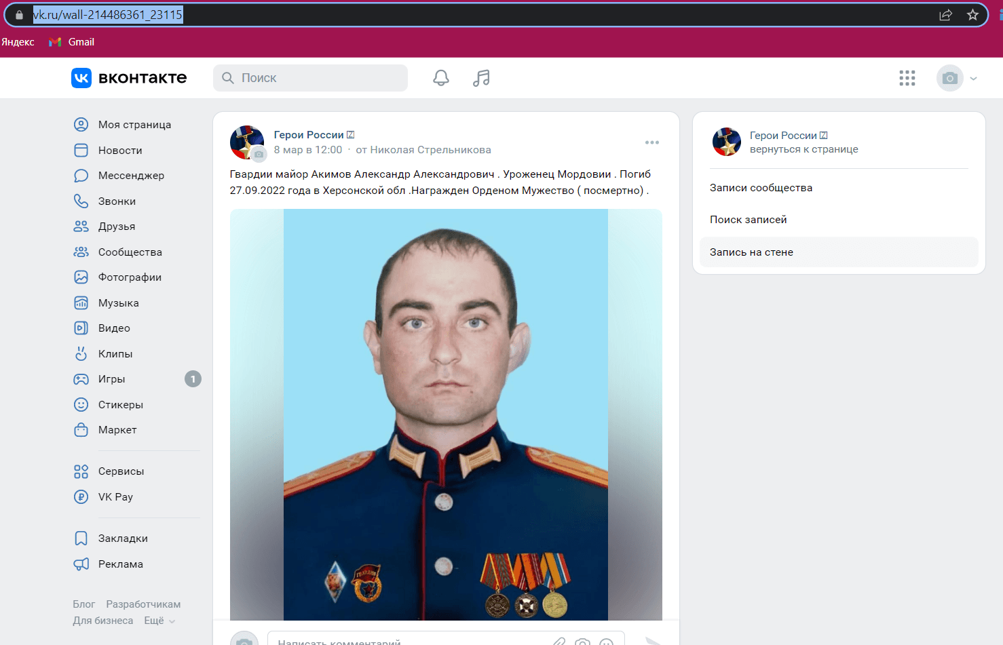Open the music note player icon

481,78
